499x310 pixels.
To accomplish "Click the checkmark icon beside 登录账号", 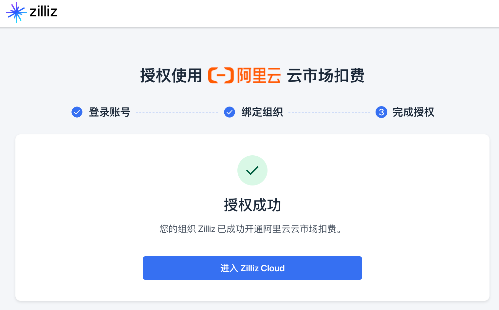I will [x=77, y=112].
